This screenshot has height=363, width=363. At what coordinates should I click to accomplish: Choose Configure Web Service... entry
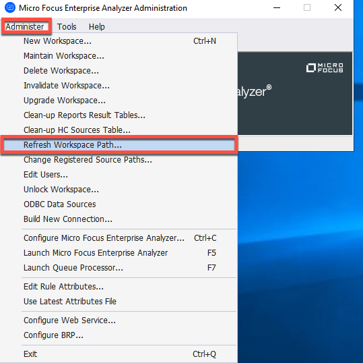click(119, 320)
